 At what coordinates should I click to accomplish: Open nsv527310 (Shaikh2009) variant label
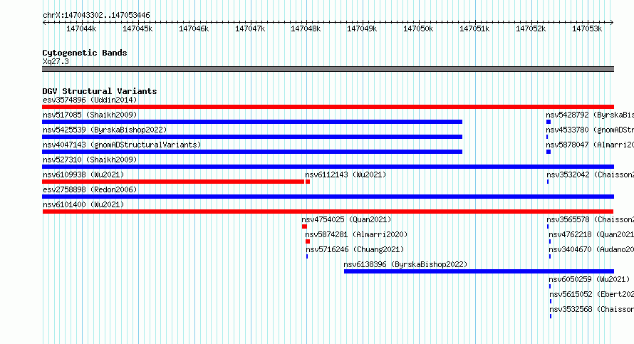90,160
